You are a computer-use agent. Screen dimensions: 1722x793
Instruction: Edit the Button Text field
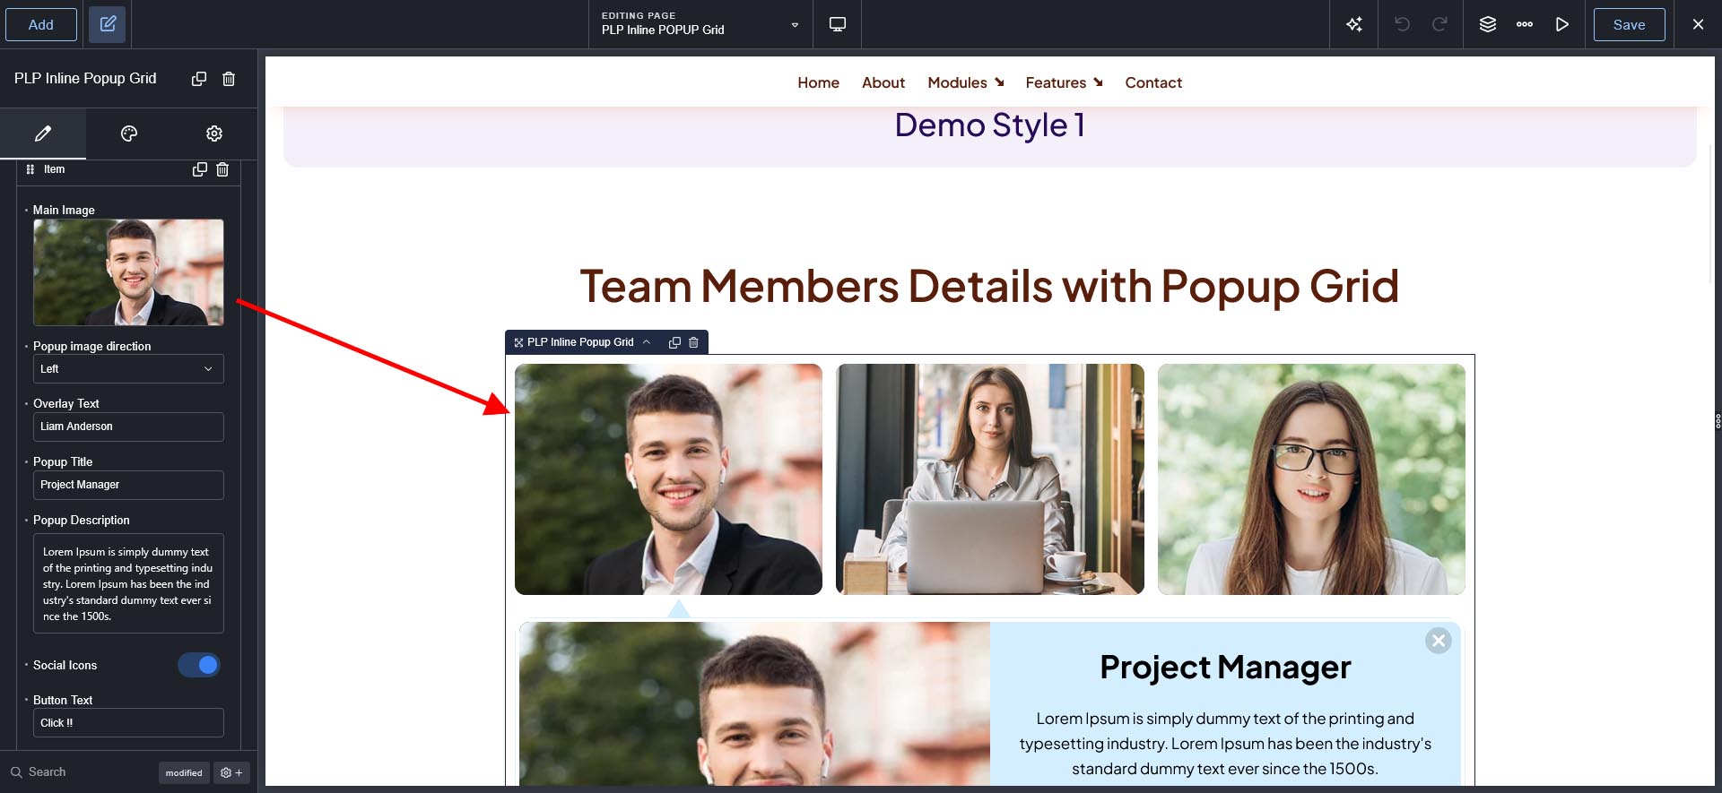128,723
